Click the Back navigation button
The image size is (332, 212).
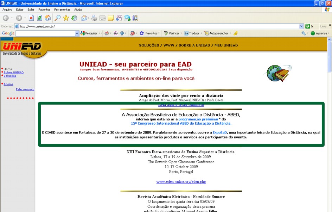pyautogui.click(x=6, y=18)
